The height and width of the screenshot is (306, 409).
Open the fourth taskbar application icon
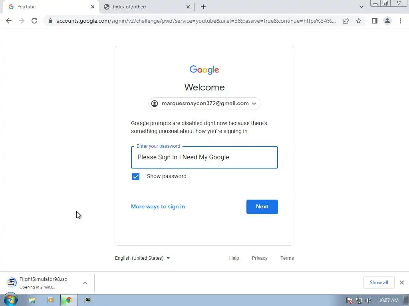click(87, 300)
